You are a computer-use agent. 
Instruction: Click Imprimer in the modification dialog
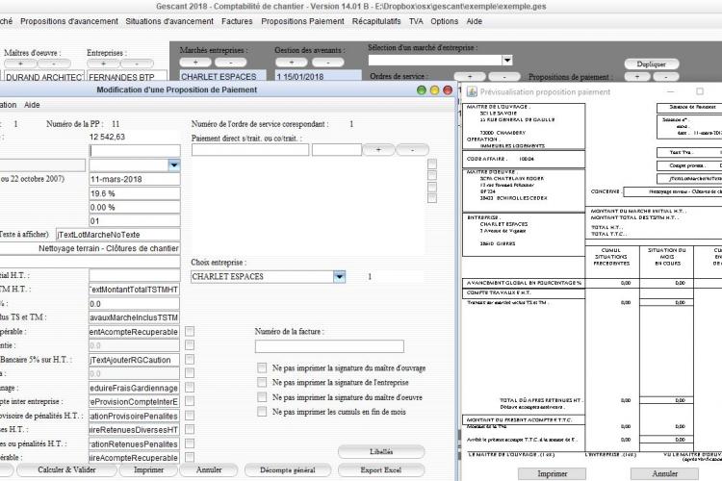click(x=148, y=470)
